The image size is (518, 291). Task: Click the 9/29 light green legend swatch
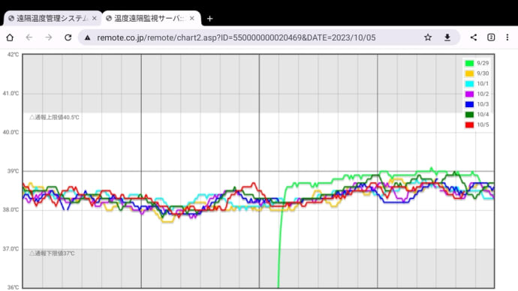pyautogui.click(x=469, y=63)
